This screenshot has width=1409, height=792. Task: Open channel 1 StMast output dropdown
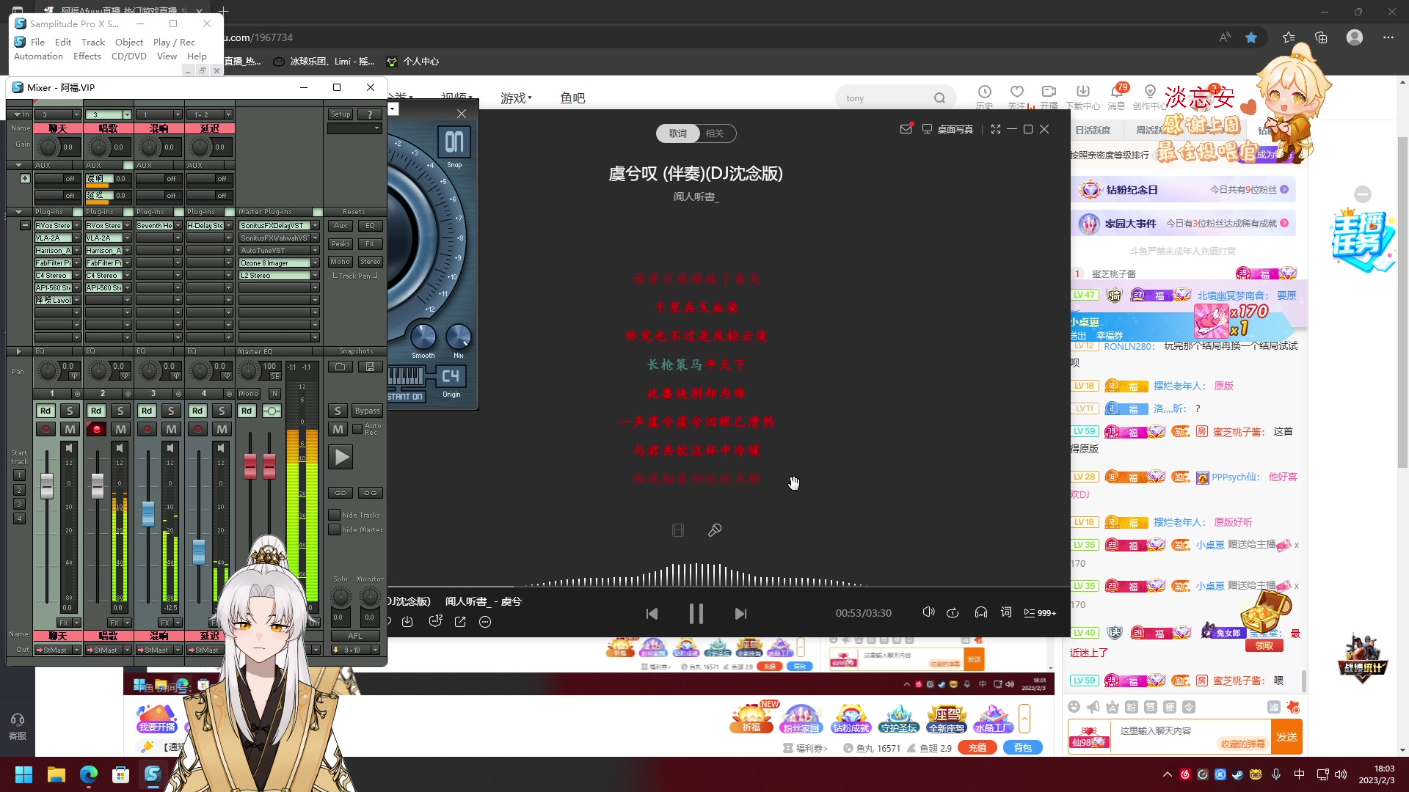(x=76, y=650)
